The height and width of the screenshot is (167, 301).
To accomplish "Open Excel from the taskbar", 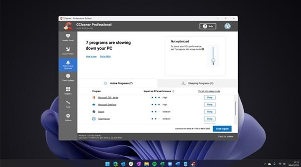I will tap(162, 164).
